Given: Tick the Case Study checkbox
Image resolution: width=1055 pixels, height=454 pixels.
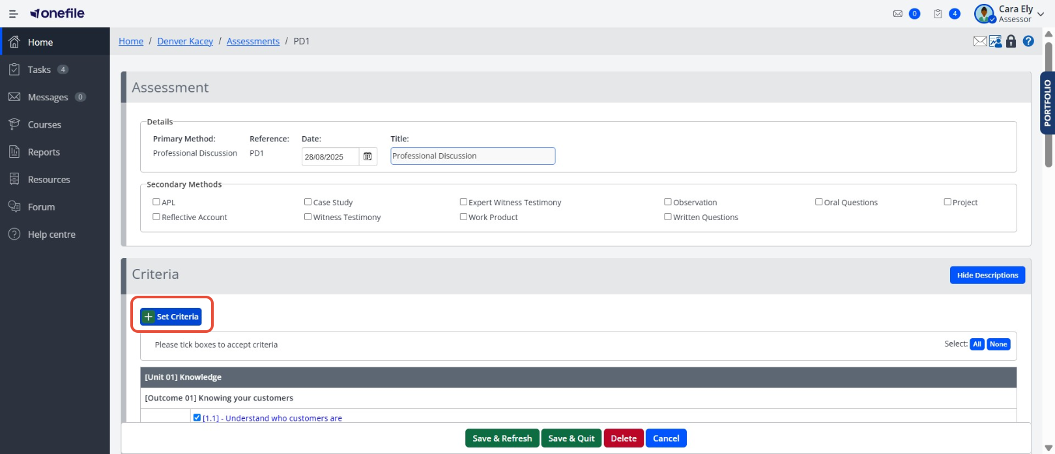Looking at the screenshot, I should point(308,202).
